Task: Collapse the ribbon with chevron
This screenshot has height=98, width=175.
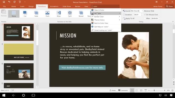Action: (173, 22)
